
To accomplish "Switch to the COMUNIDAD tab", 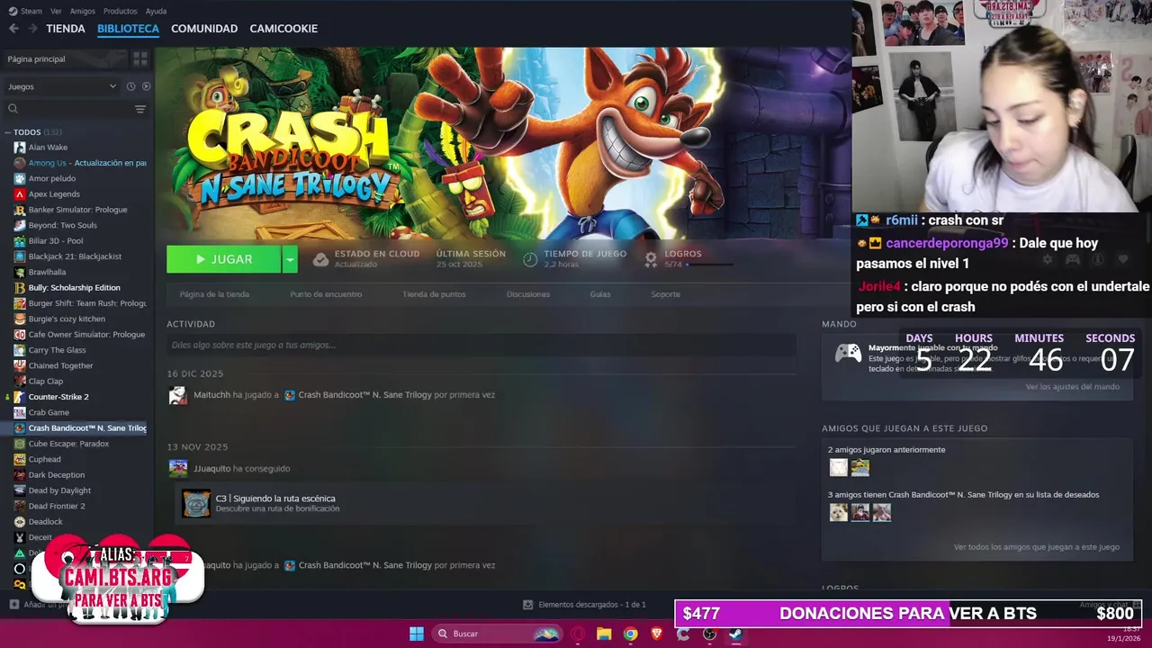I will pos(204,29).
